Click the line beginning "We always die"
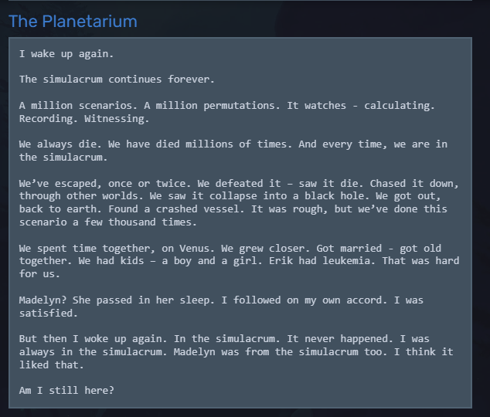 coord(233,144)
